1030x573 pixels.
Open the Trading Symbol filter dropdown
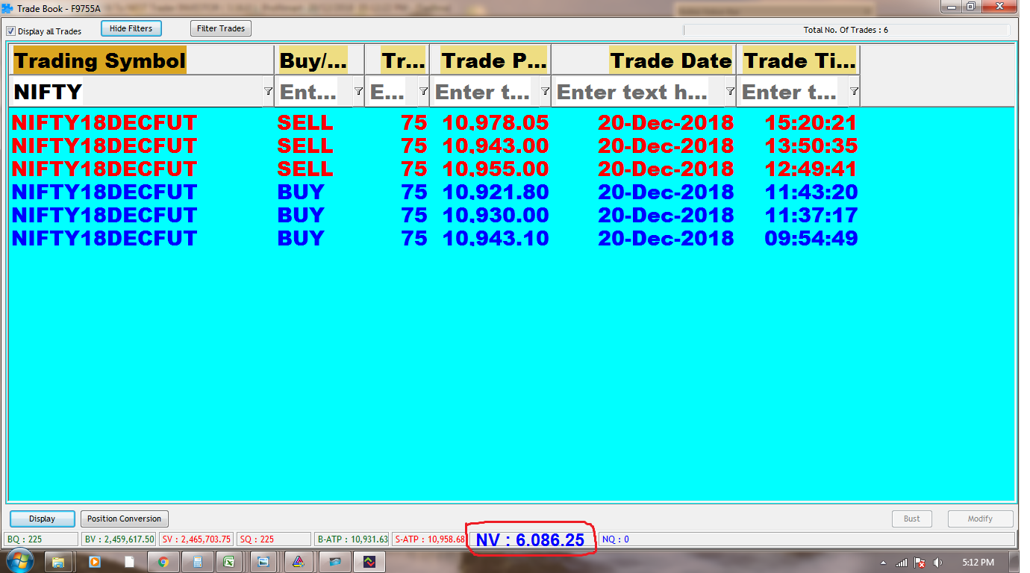[x=268, y=91]
